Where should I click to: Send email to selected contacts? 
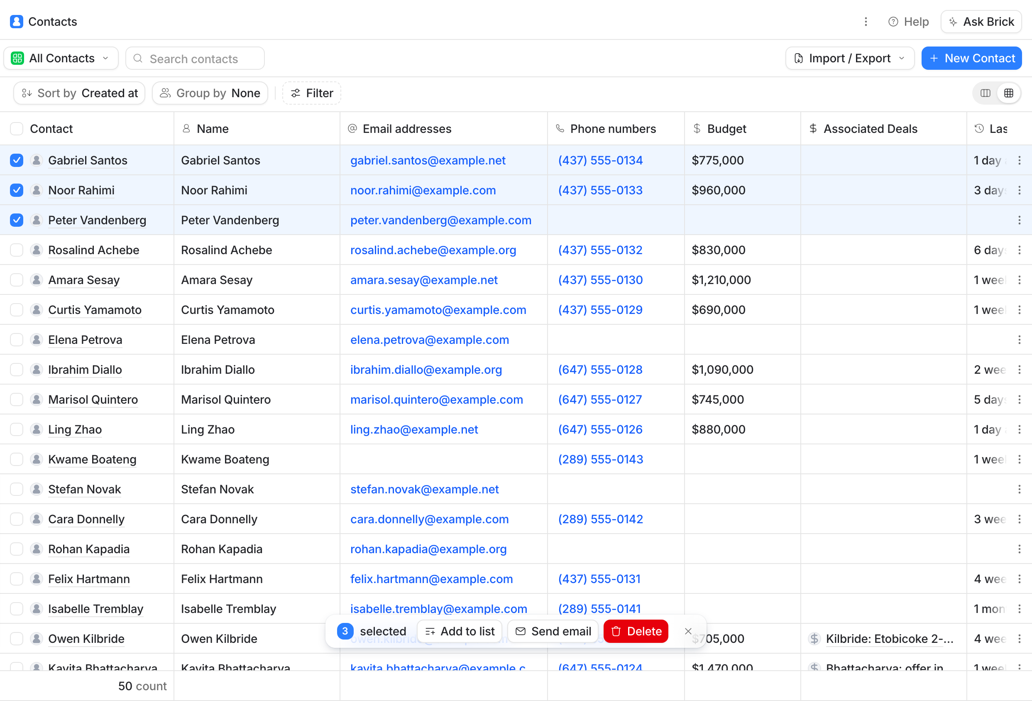(553, 631)
